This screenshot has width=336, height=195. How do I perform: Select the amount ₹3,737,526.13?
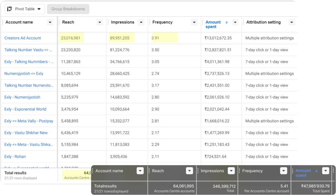click(217, 73)
